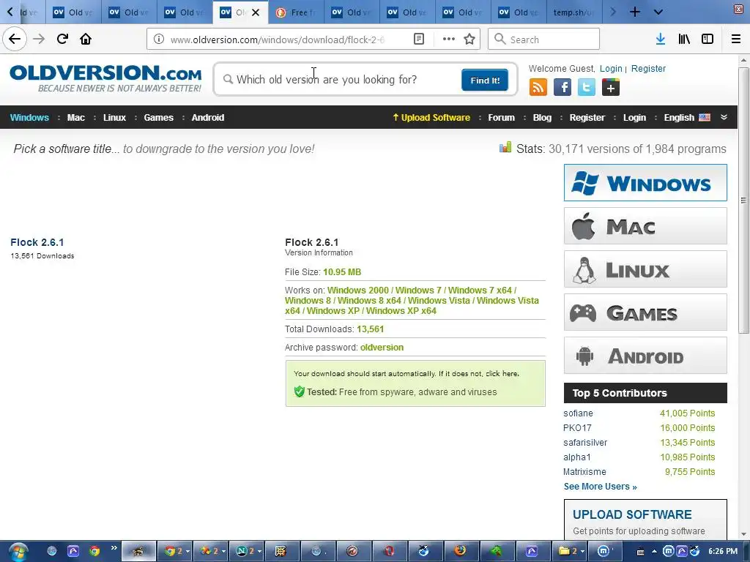The width and height of the screenshot is (750, 562).
Task: Switch to the Free tab
Action: pyautogui.click(x=296, y=12)
